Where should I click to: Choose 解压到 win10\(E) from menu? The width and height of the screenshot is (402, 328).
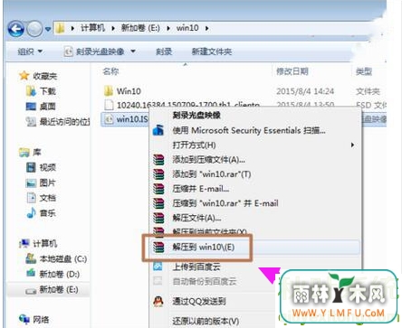click(x=204, y=247)
